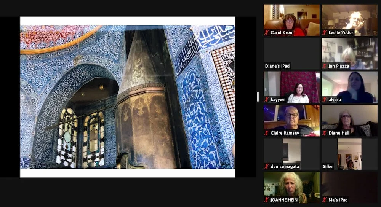Select denise nagata's video tile

pyautogui.click(x=291, y=154)
